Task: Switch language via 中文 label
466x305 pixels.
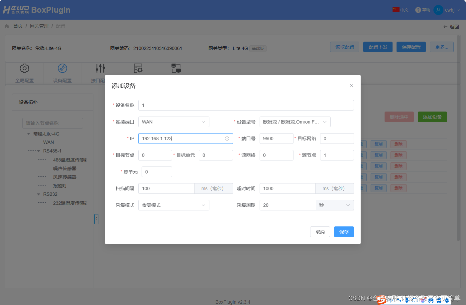Action: coord(405,10)
